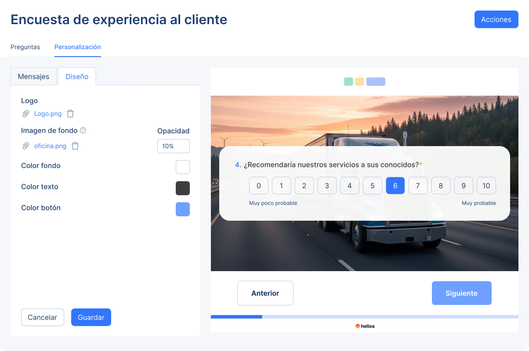Viewport: 529px width, 351px height.
Task: Click the paperclip icon beside oficina.png
Action: point(25,146)
